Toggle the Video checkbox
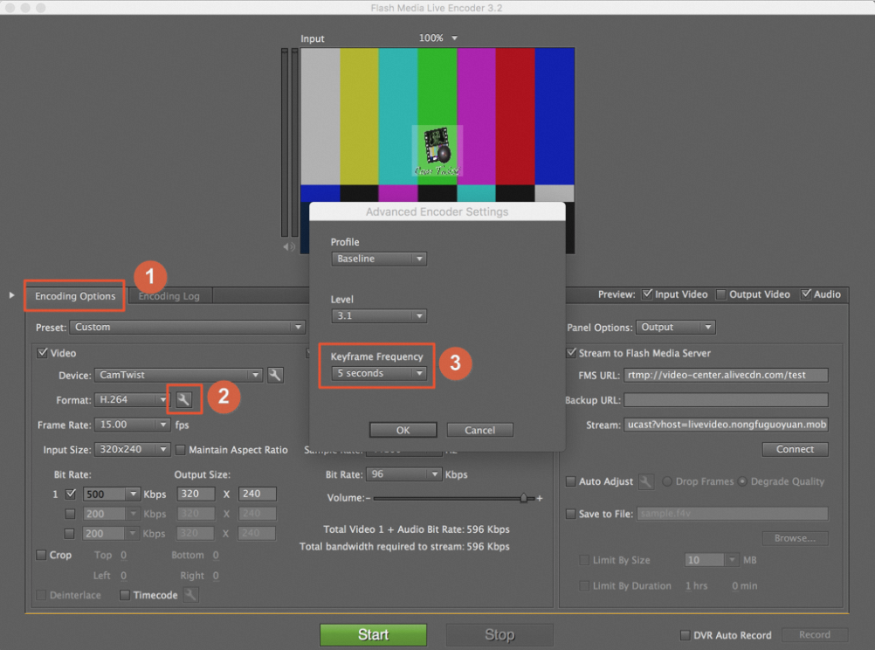The width and height of the screenshot is (875, 650). click(x=43, y=353)
